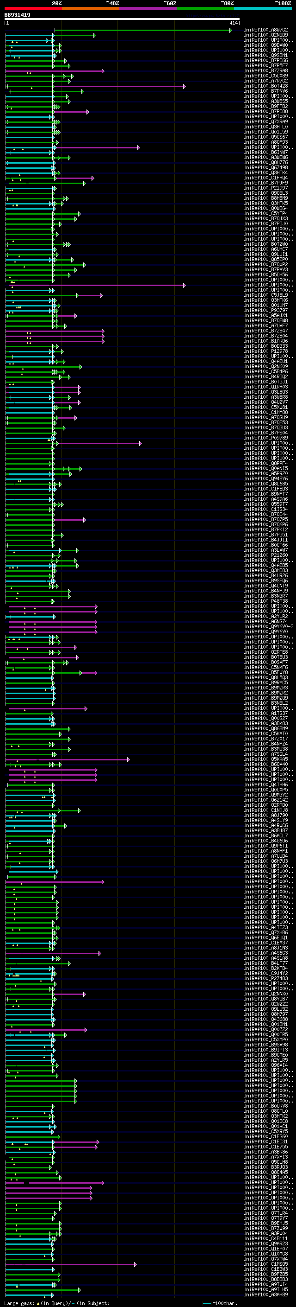Open hit UniRef100_Q9Y6V0-2
Viewport: 296px width, 1307px height.
pos(268,626)
